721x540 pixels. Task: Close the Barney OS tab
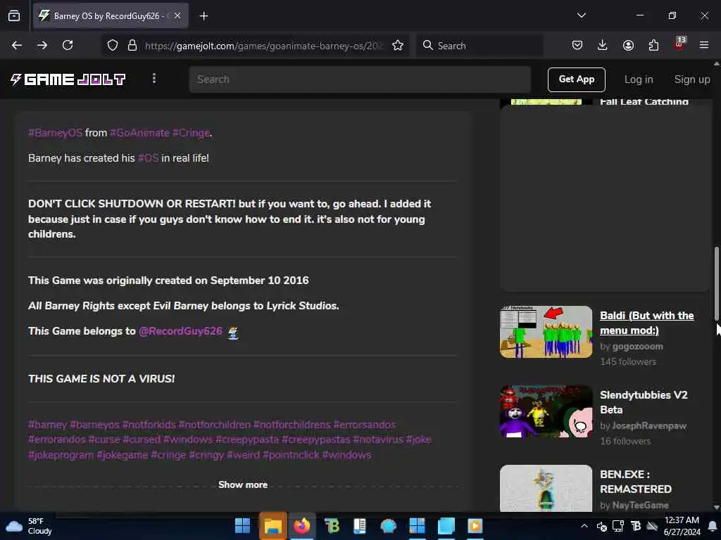click(x=177, y=16)
